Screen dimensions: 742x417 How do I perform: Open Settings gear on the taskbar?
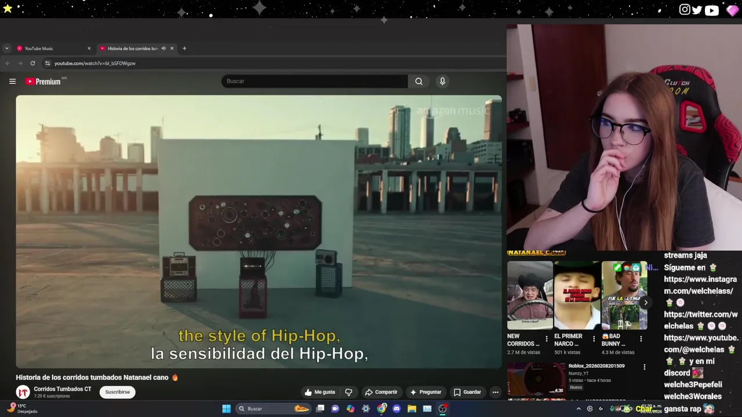point(366,408)
